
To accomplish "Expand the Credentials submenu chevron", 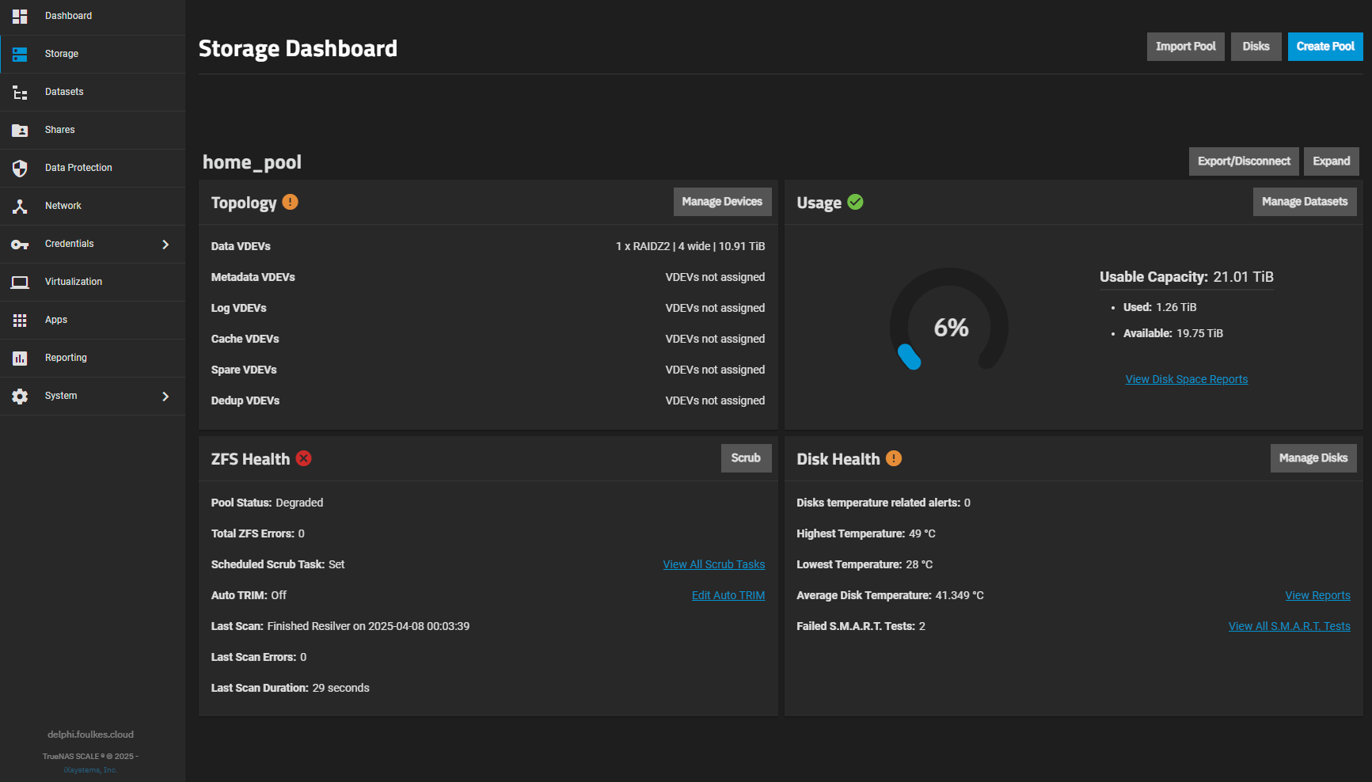I will tap(165, 245).
